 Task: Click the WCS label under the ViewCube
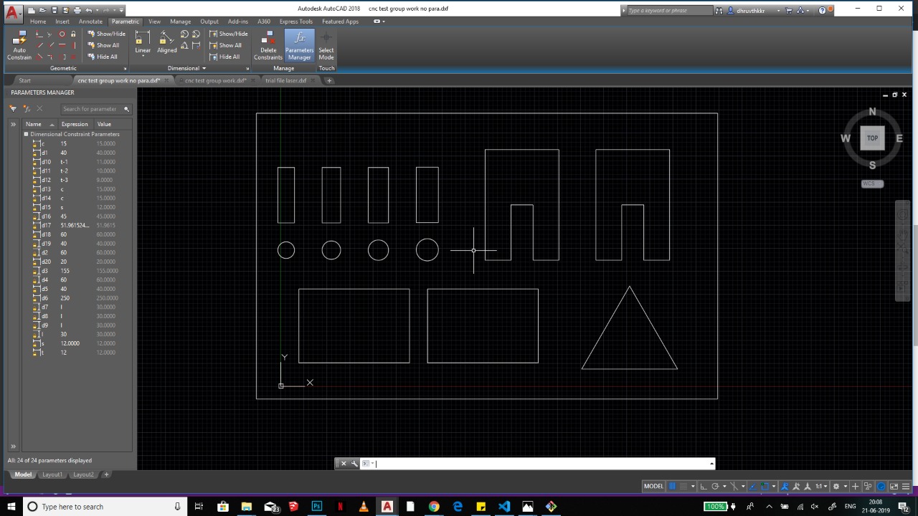pos(872,184)
